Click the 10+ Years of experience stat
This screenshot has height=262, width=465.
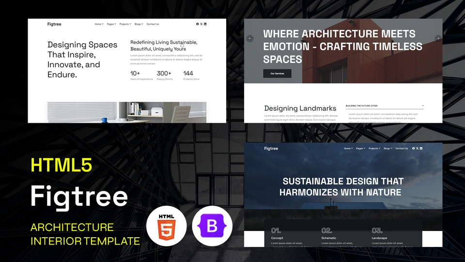pos(141,76)
